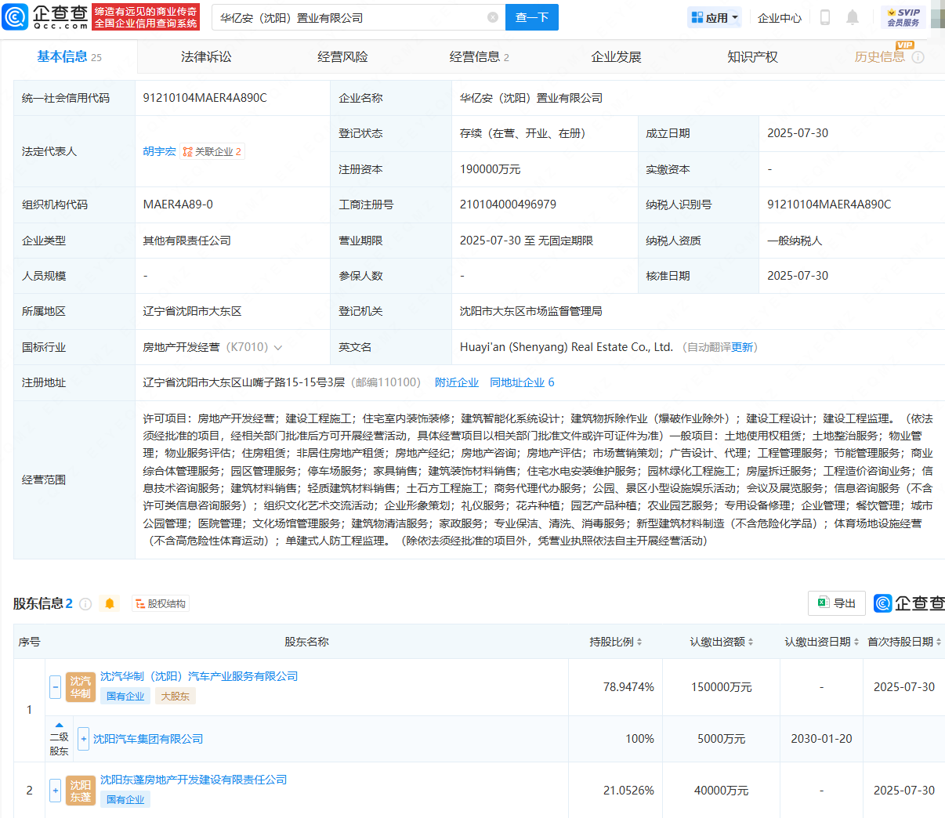945x818 pixels.
Task: Open 股权结构 chart button
Action: tap(161, 604)
